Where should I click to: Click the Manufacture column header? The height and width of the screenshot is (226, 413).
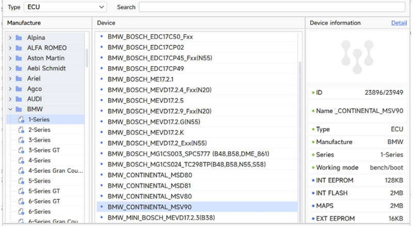point(24,23)
